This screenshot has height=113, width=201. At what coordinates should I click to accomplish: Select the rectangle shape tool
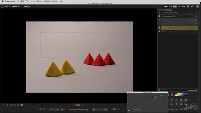(x=181, y=100)
